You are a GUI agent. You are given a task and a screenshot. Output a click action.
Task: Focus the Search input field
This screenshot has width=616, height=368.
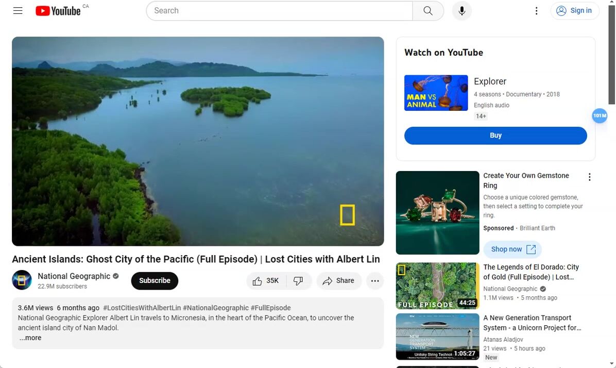279,11
